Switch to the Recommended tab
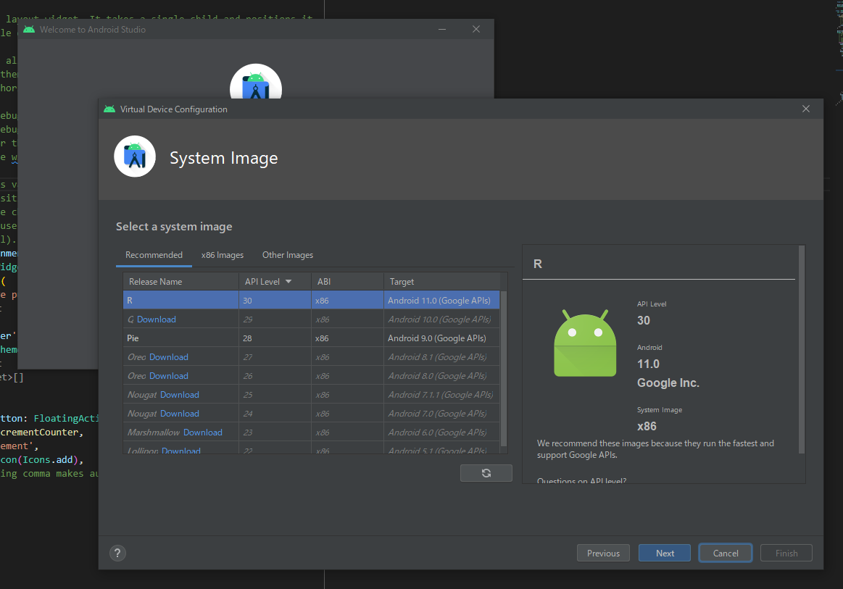The width and height of the screenshot is (843, 589). [x=154, y=255]
